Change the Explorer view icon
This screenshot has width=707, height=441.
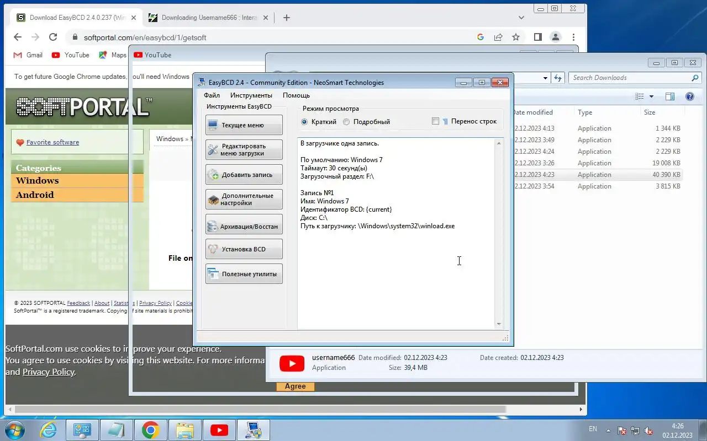click(x=640, y=96)
